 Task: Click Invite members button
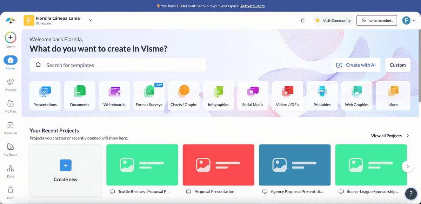(x=377, y=21)
